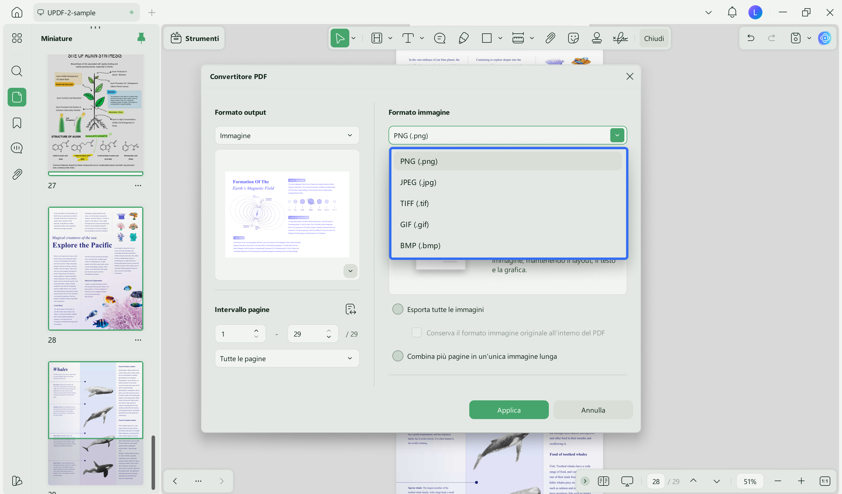Image resolution: width=842 pixels, height=494 pixels.
Task: Open the bookmarks sidebar panel
Action: coord(17,123)
